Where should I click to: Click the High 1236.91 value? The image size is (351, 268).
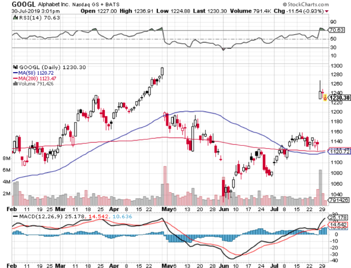(136, 11)
